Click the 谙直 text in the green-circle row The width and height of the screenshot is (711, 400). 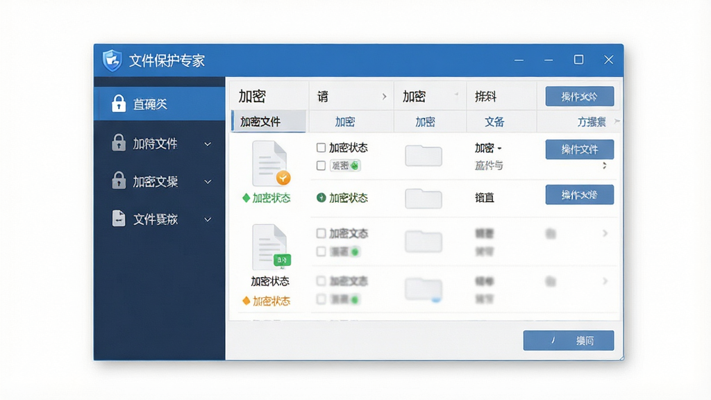[484, 198]
